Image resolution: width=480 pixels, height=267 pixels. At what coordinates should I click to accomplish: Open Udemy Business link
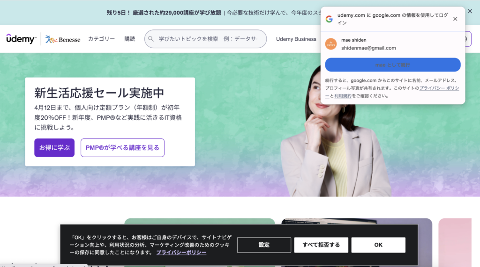[x=296, y=39]
